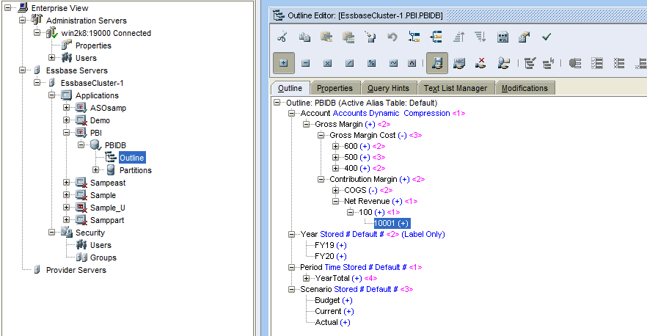The image size is (647, 336).
Task: Click the list icon with gray shape
Action: coord(575,63)
